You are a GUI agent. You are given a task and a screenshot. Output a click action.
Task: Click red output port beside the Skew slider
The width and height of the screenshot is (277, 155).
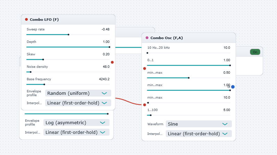[x=112, y=62]
